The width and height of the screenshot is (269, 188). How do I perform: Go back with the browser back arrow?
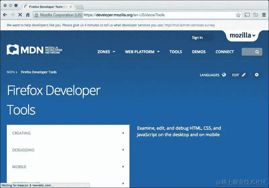point(5,15)
